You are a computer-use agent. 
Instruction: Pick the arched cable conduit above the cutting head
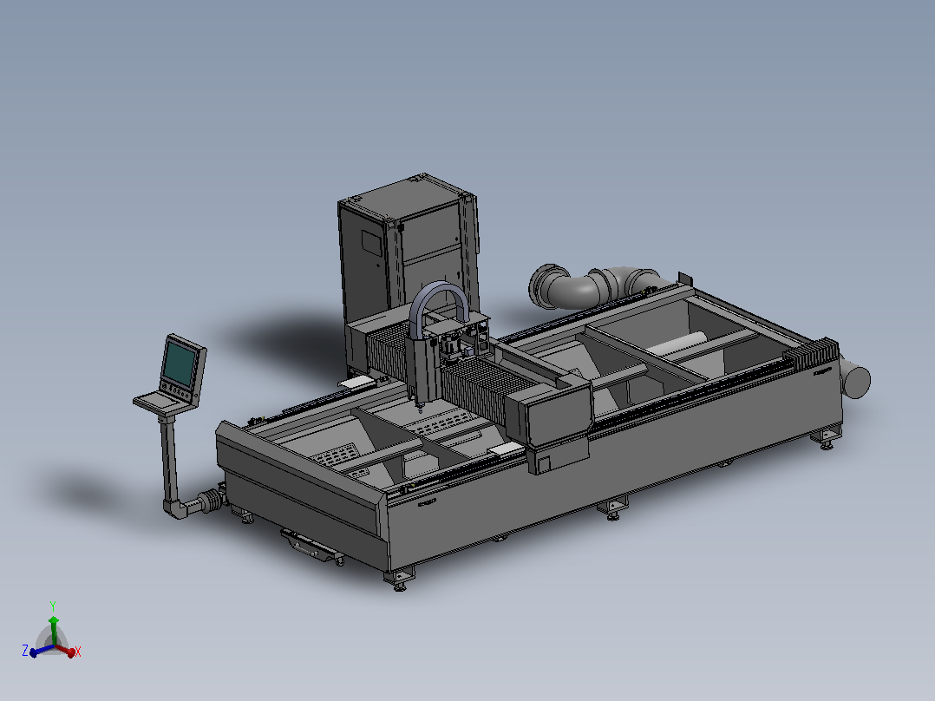(440, 311)
